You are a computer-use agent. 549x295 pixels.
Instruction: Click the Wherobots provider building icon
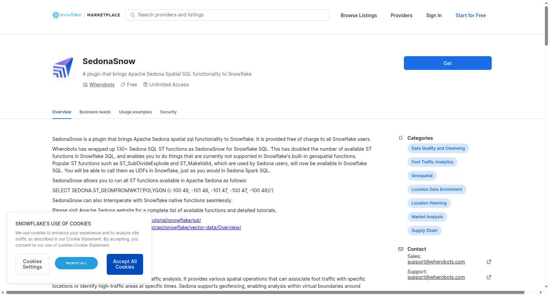point(85,85)
